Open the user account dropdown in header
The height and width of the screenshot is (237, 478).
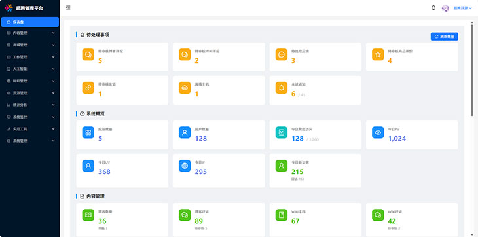[462, 9]
